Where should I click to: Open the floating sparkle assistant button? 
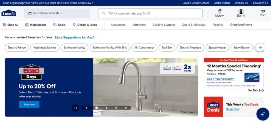click(x=263, y=114)
